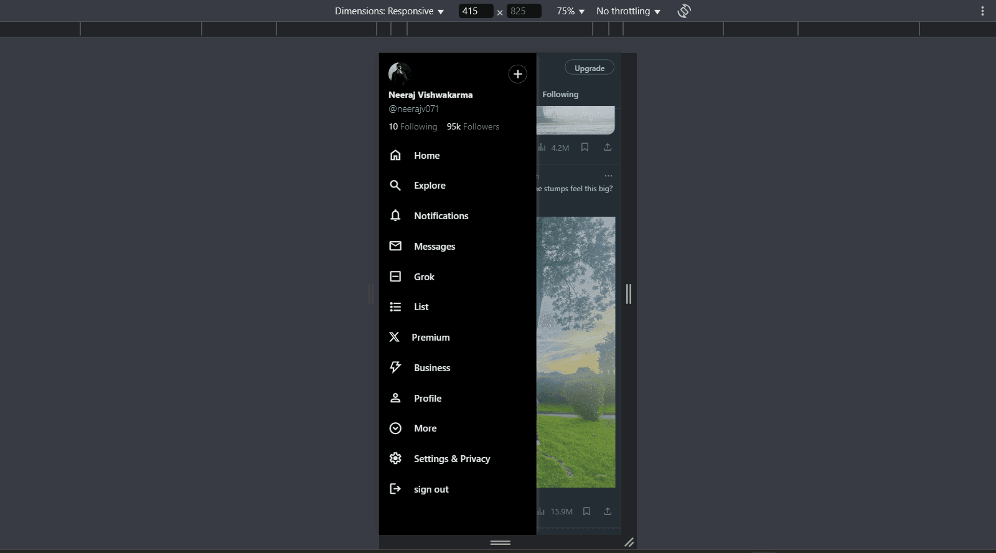996x553 pixels.
Task: Click the bottom viewport resize handle
Action: 500,542
